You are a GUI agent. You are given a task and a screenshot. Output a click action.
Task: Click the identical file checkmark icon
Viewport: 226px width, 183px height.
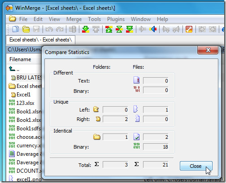click(x=136, y=137)
